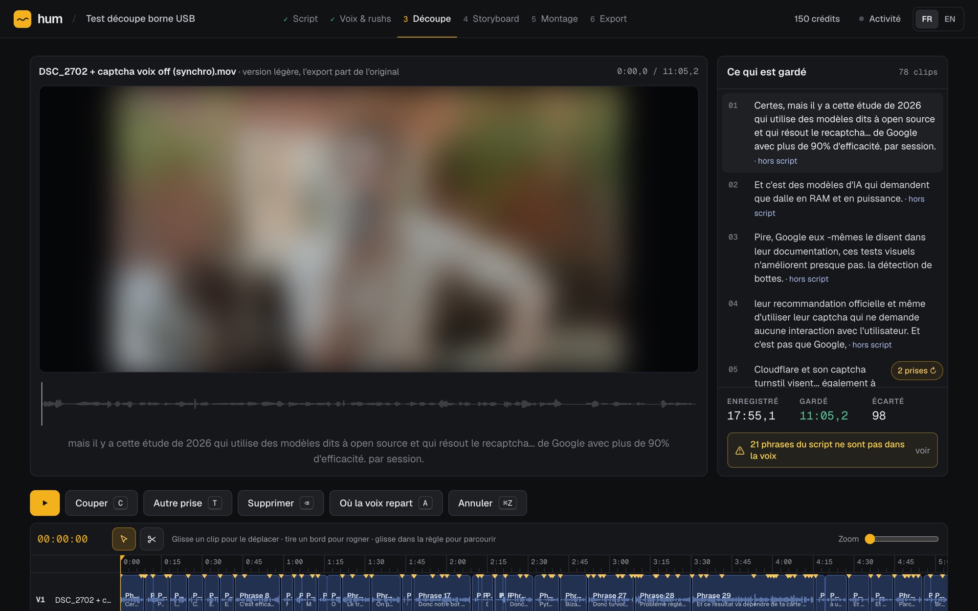Click voir link in script warning
The image size is (978, 611).
[922, 450]
